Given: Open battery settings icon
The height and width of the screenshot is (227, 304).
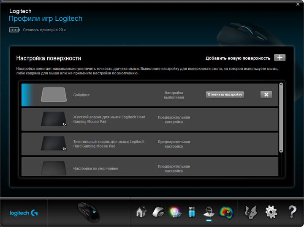Looking at the screenshot, I should pyautogui.click(x=192, y=212).
